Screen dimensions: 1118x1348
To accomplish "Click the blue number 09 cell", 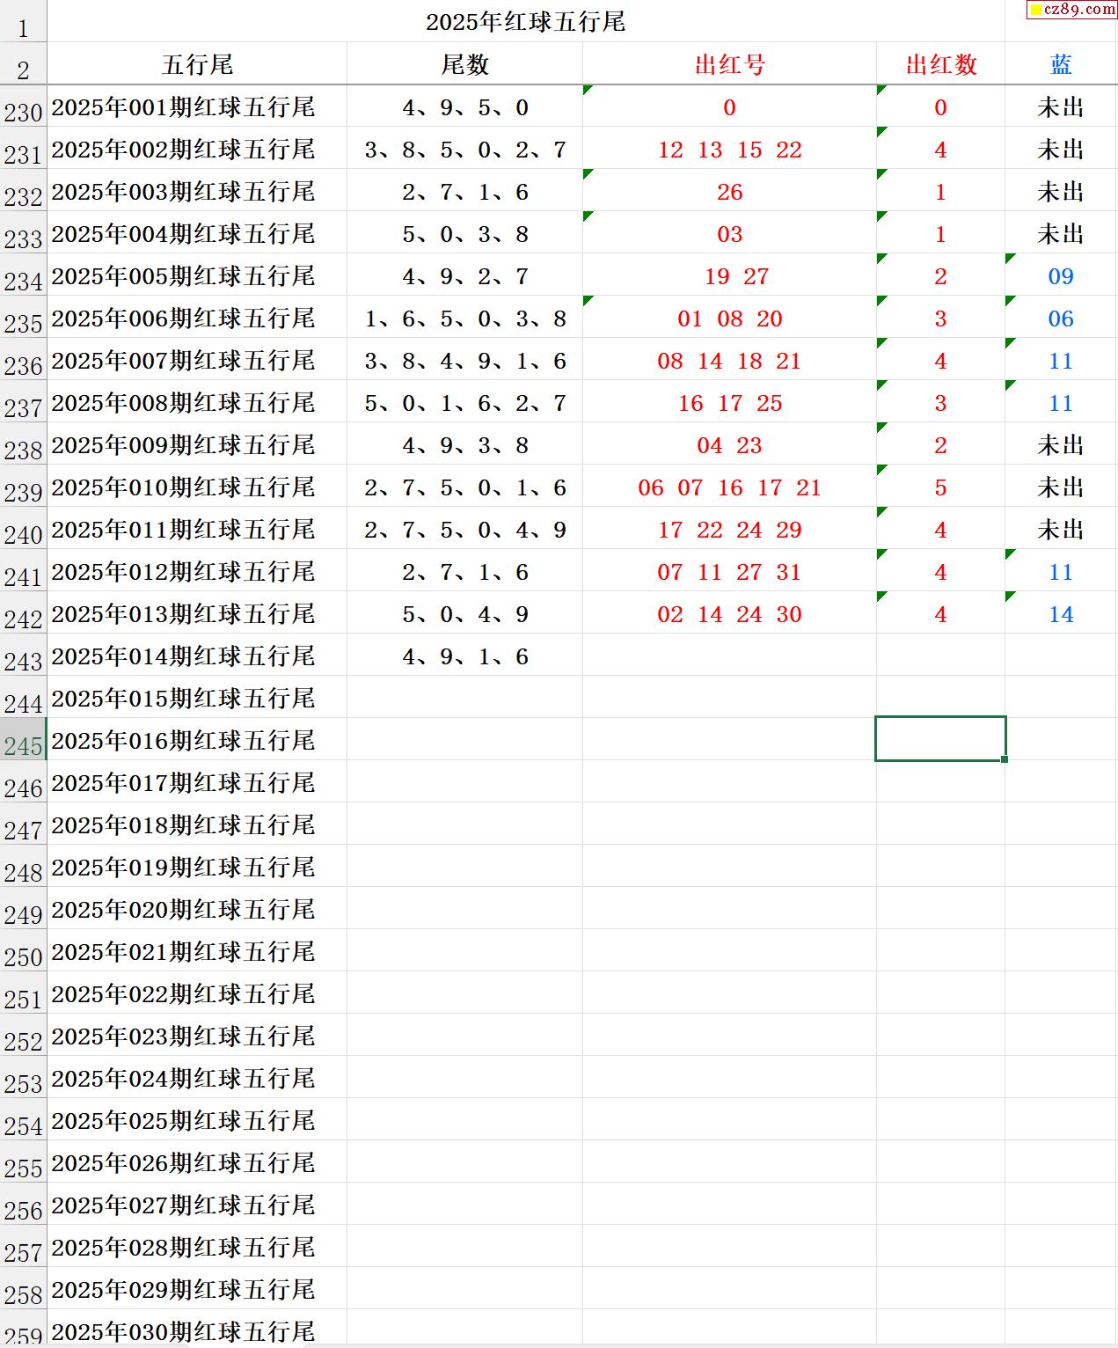I will [x=1060, y=276].
